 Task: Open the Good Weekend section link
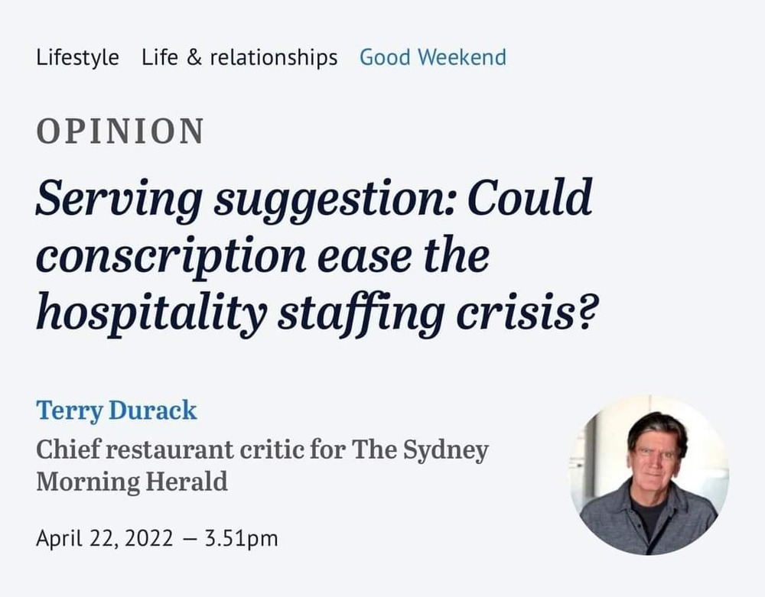[x=432, y=57]
